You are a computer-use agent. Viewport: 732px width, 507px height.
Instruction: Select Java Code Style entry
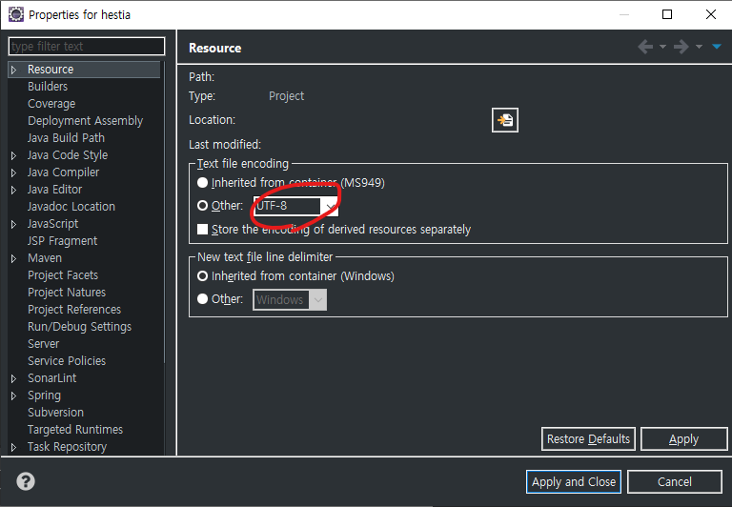pos(68,155)
